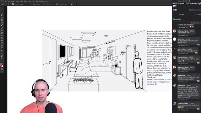The width and height of the screenshot is (201, 113).
Task: Select the Type tool
Action: click(x=2, y=48)
